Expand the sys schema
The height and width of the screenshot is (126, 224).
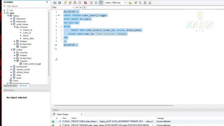coord(5,10)
